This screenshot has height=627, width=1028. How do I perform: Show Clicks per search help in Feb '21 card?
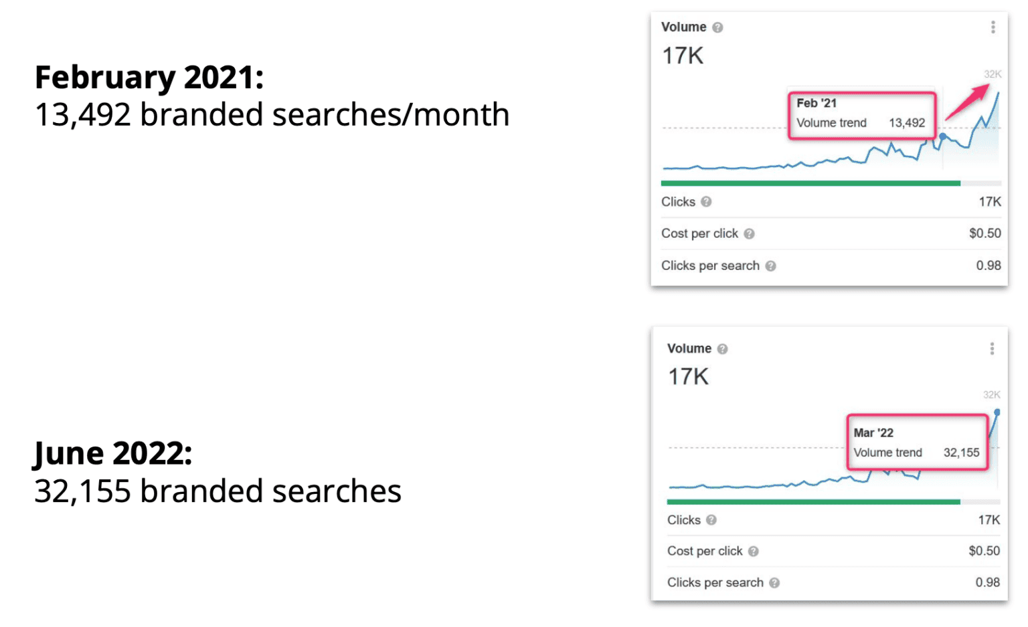(x=770, y=266)
